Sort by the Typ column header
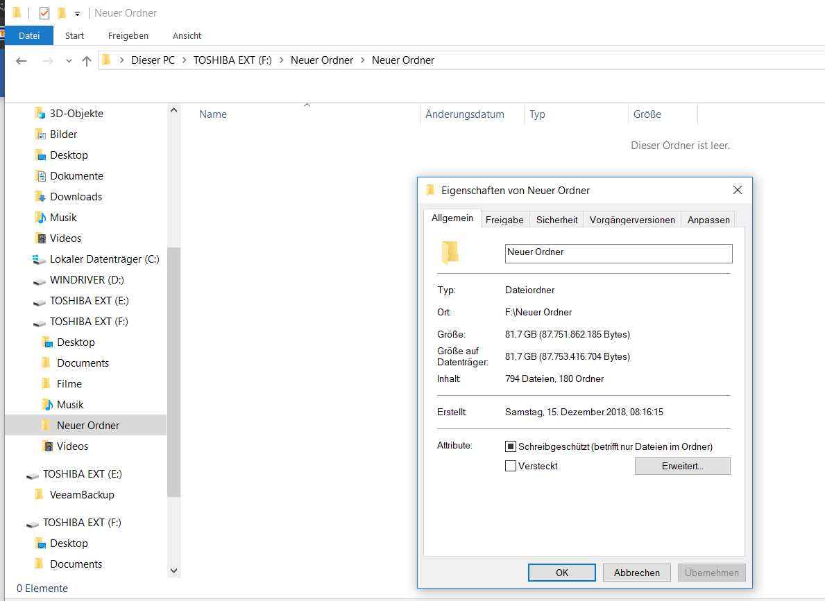This screenshot has height=601, width=825. (537, 114)
